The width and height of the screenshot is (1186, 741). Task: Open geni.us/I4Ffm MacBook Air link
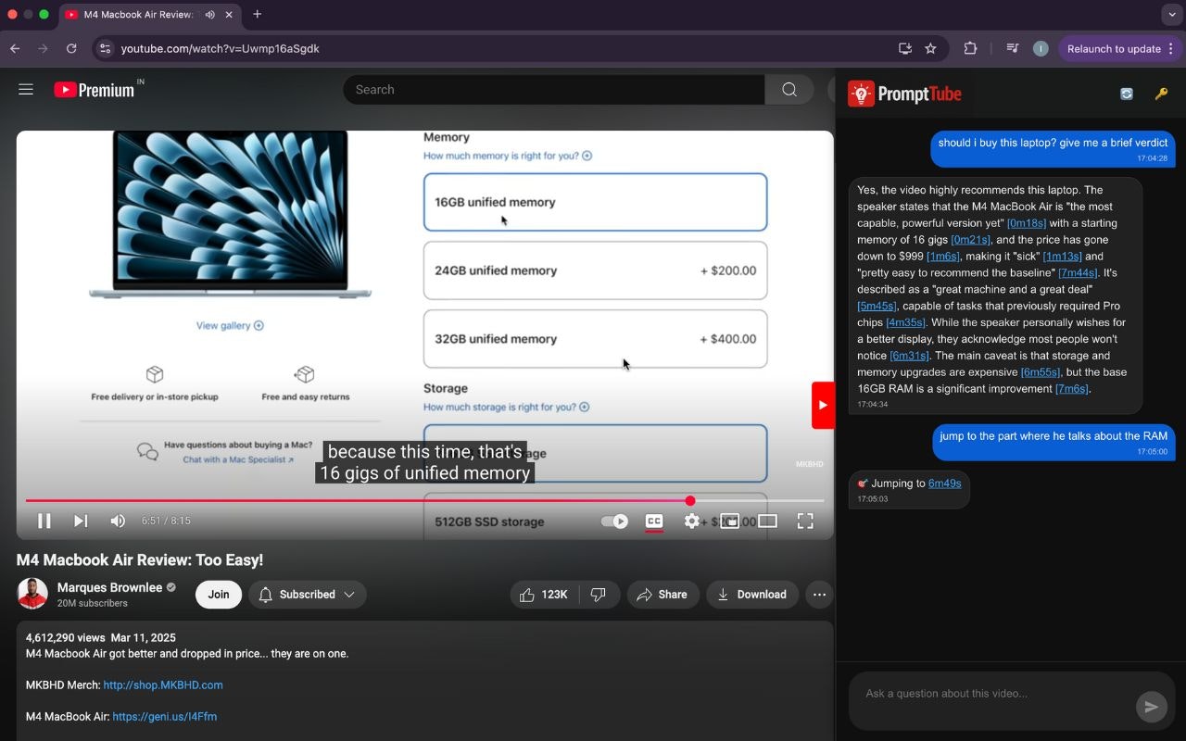164,717
